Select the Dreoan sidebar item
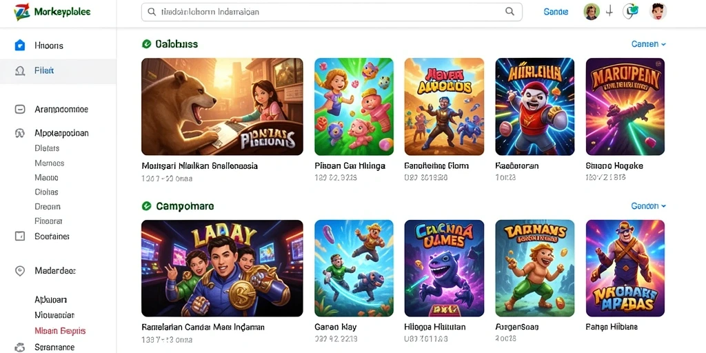The width and height of the screenshot is (706, 353). pos(48,207)
